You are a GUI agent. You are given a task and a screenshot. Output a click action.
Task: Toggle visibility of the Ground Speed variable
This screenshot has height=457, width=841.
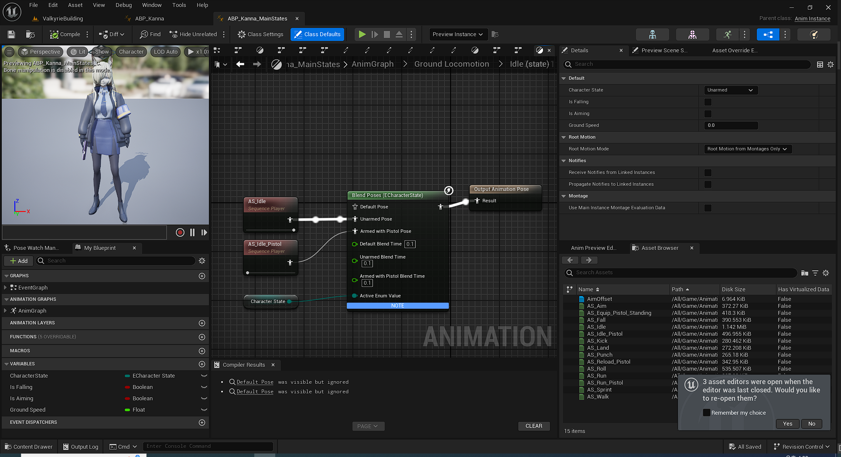coord(204,410)
